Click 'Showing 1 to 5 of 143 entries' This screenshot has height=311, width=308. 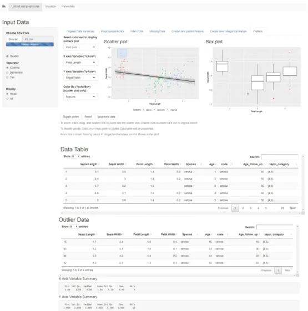tap(80, 208)
